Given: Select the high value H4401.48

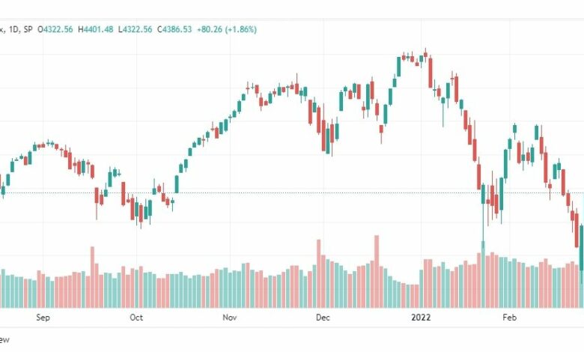Looking at the screenshot, I should pyautogui.click(x=95, y=29).
